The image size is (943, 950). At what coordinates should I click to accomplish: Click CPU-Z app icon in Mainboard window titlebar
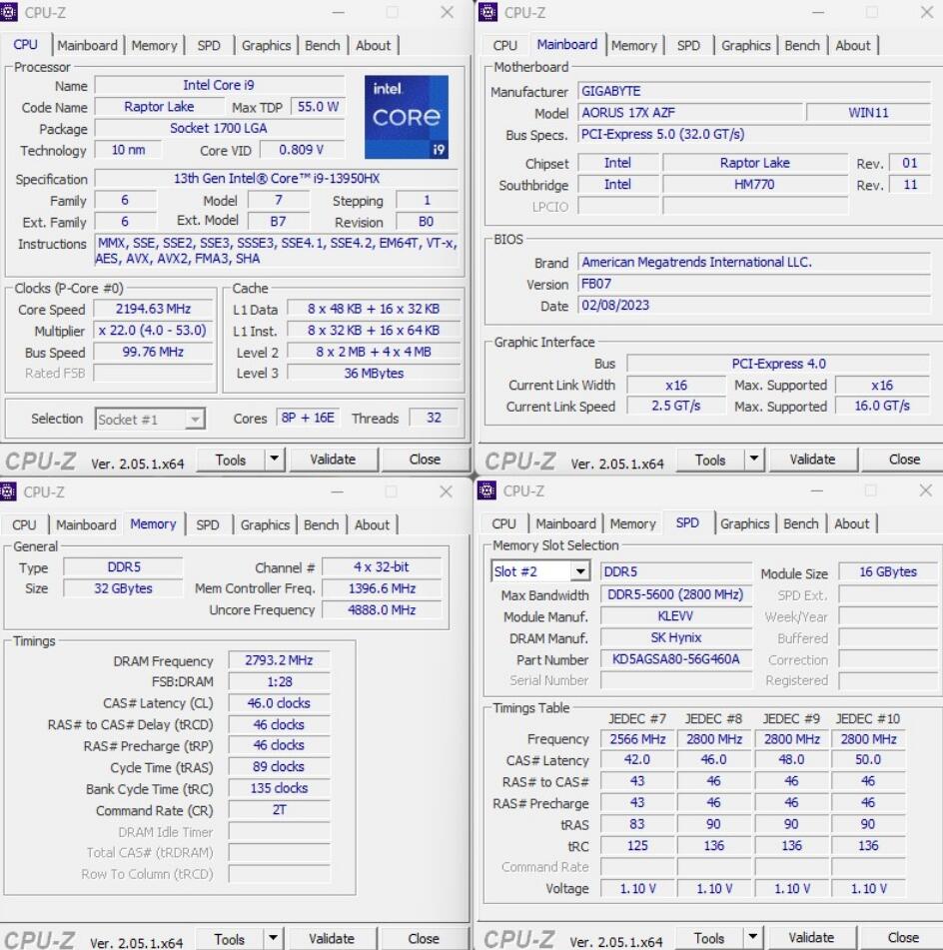(487, 12)
